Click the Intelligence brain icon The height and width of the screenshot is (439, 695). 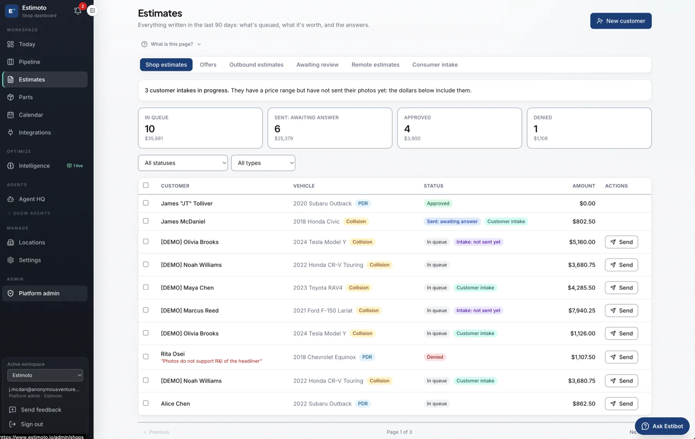click(10, 166)
